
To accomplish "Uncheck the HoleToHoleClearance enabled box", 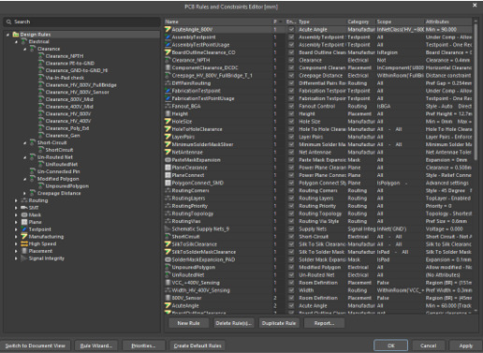I will coord(291,129).
